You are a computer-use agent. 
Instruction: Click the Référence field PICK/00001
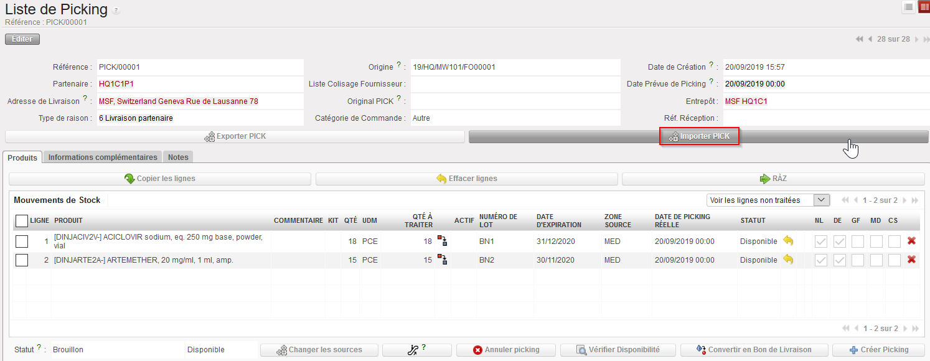click(x=199, y=67)
